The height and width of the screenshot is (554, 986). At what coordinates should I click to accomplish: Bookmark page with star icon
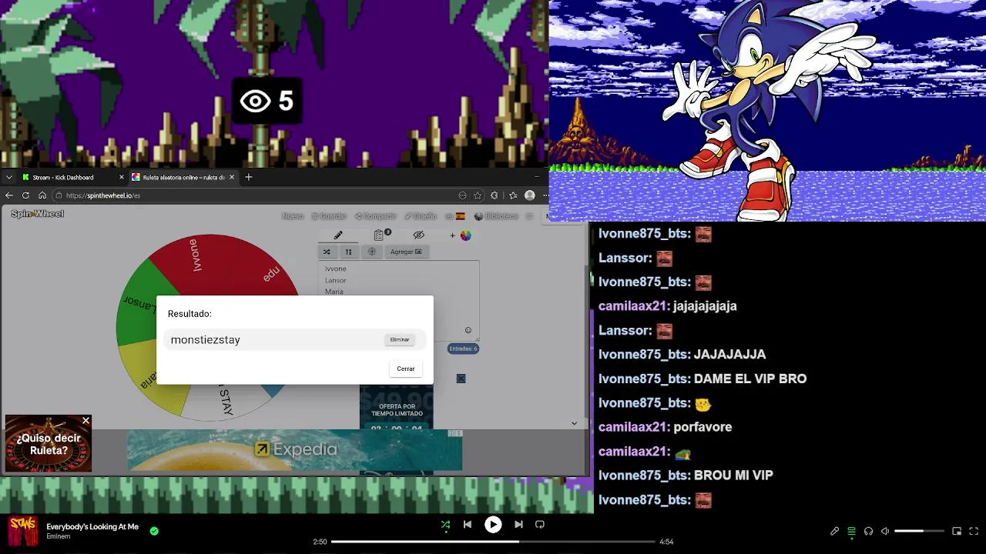[478, 195]
